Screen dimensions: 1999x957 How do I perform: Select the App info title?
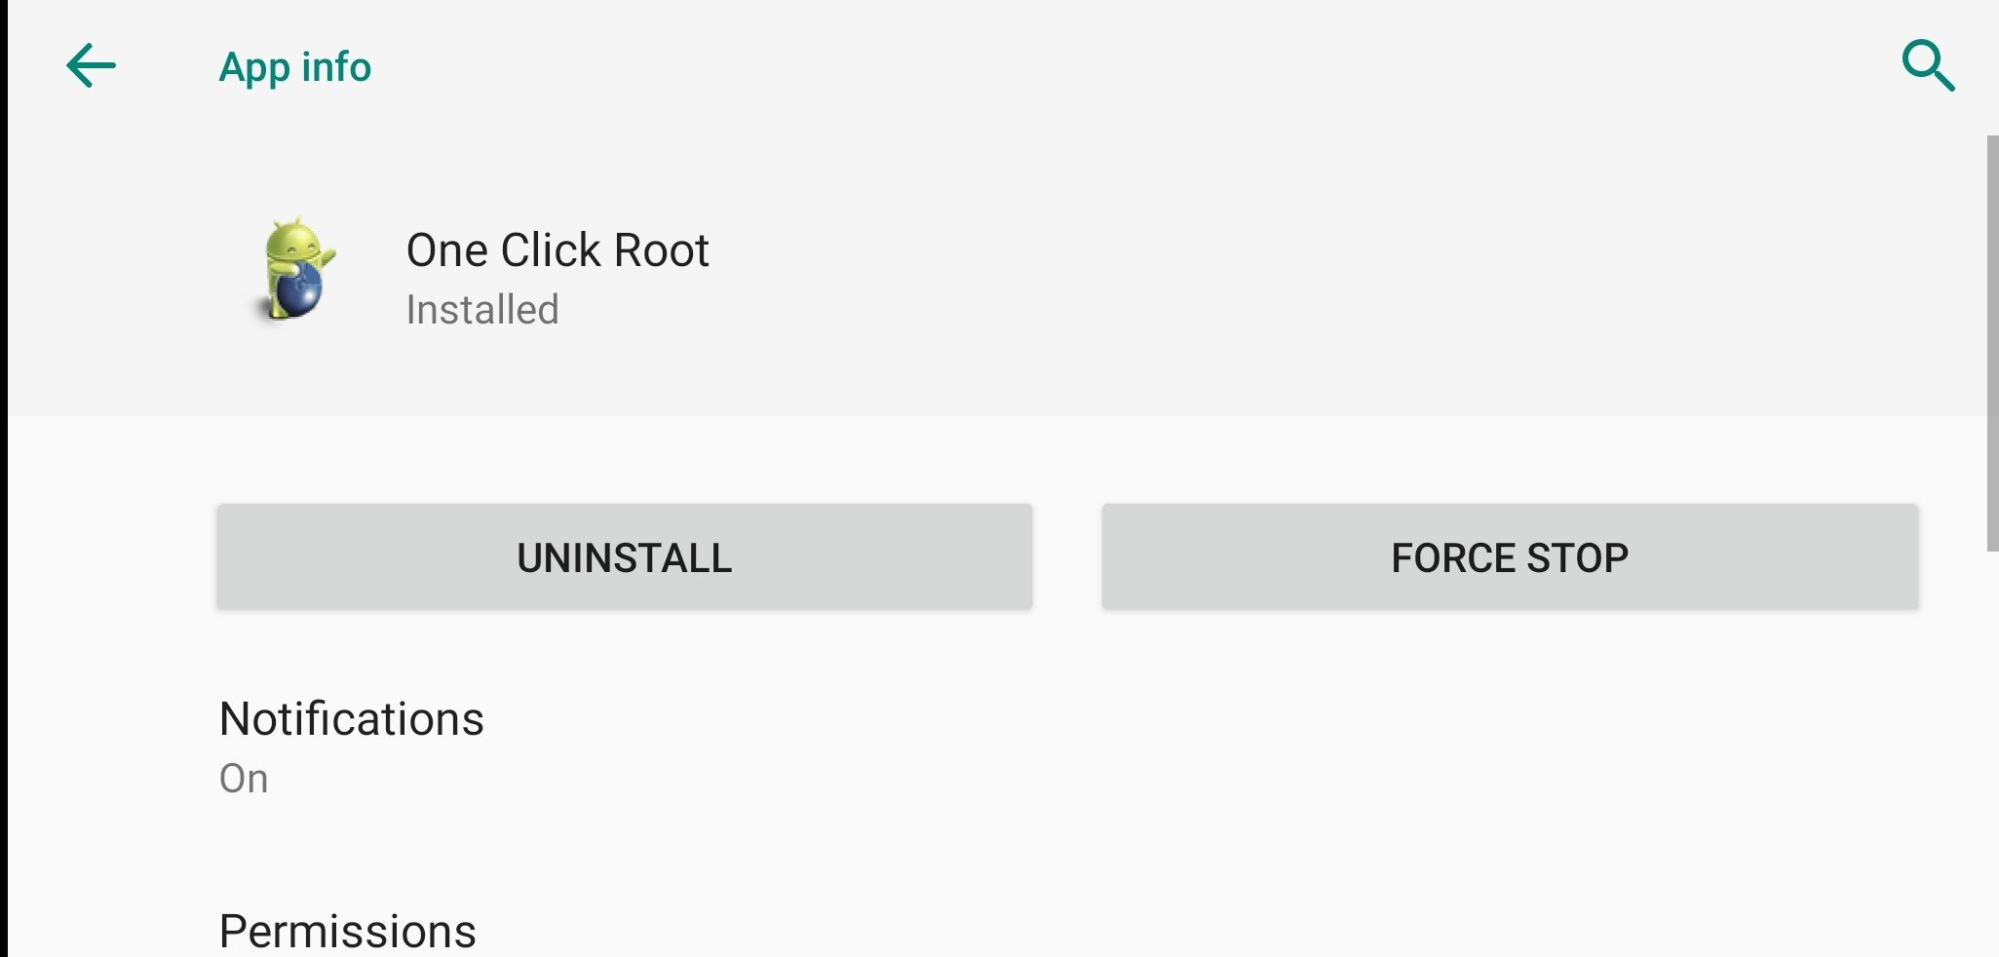pos(294,66)
